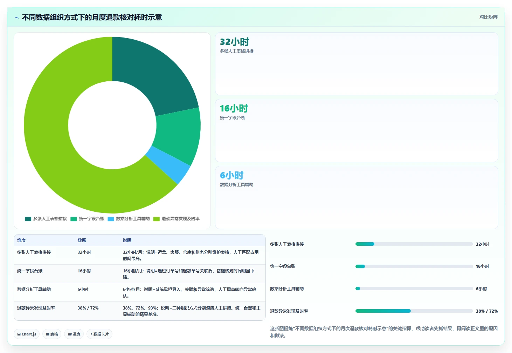This screenshot has height=353, width=512.
Task: Click the 32小时 table cell
Action: point(84,252)
